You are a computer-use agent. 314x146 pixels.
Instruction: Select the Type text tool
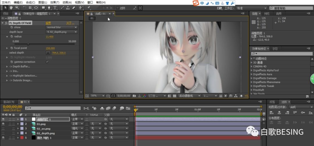(x=55, y=8)
